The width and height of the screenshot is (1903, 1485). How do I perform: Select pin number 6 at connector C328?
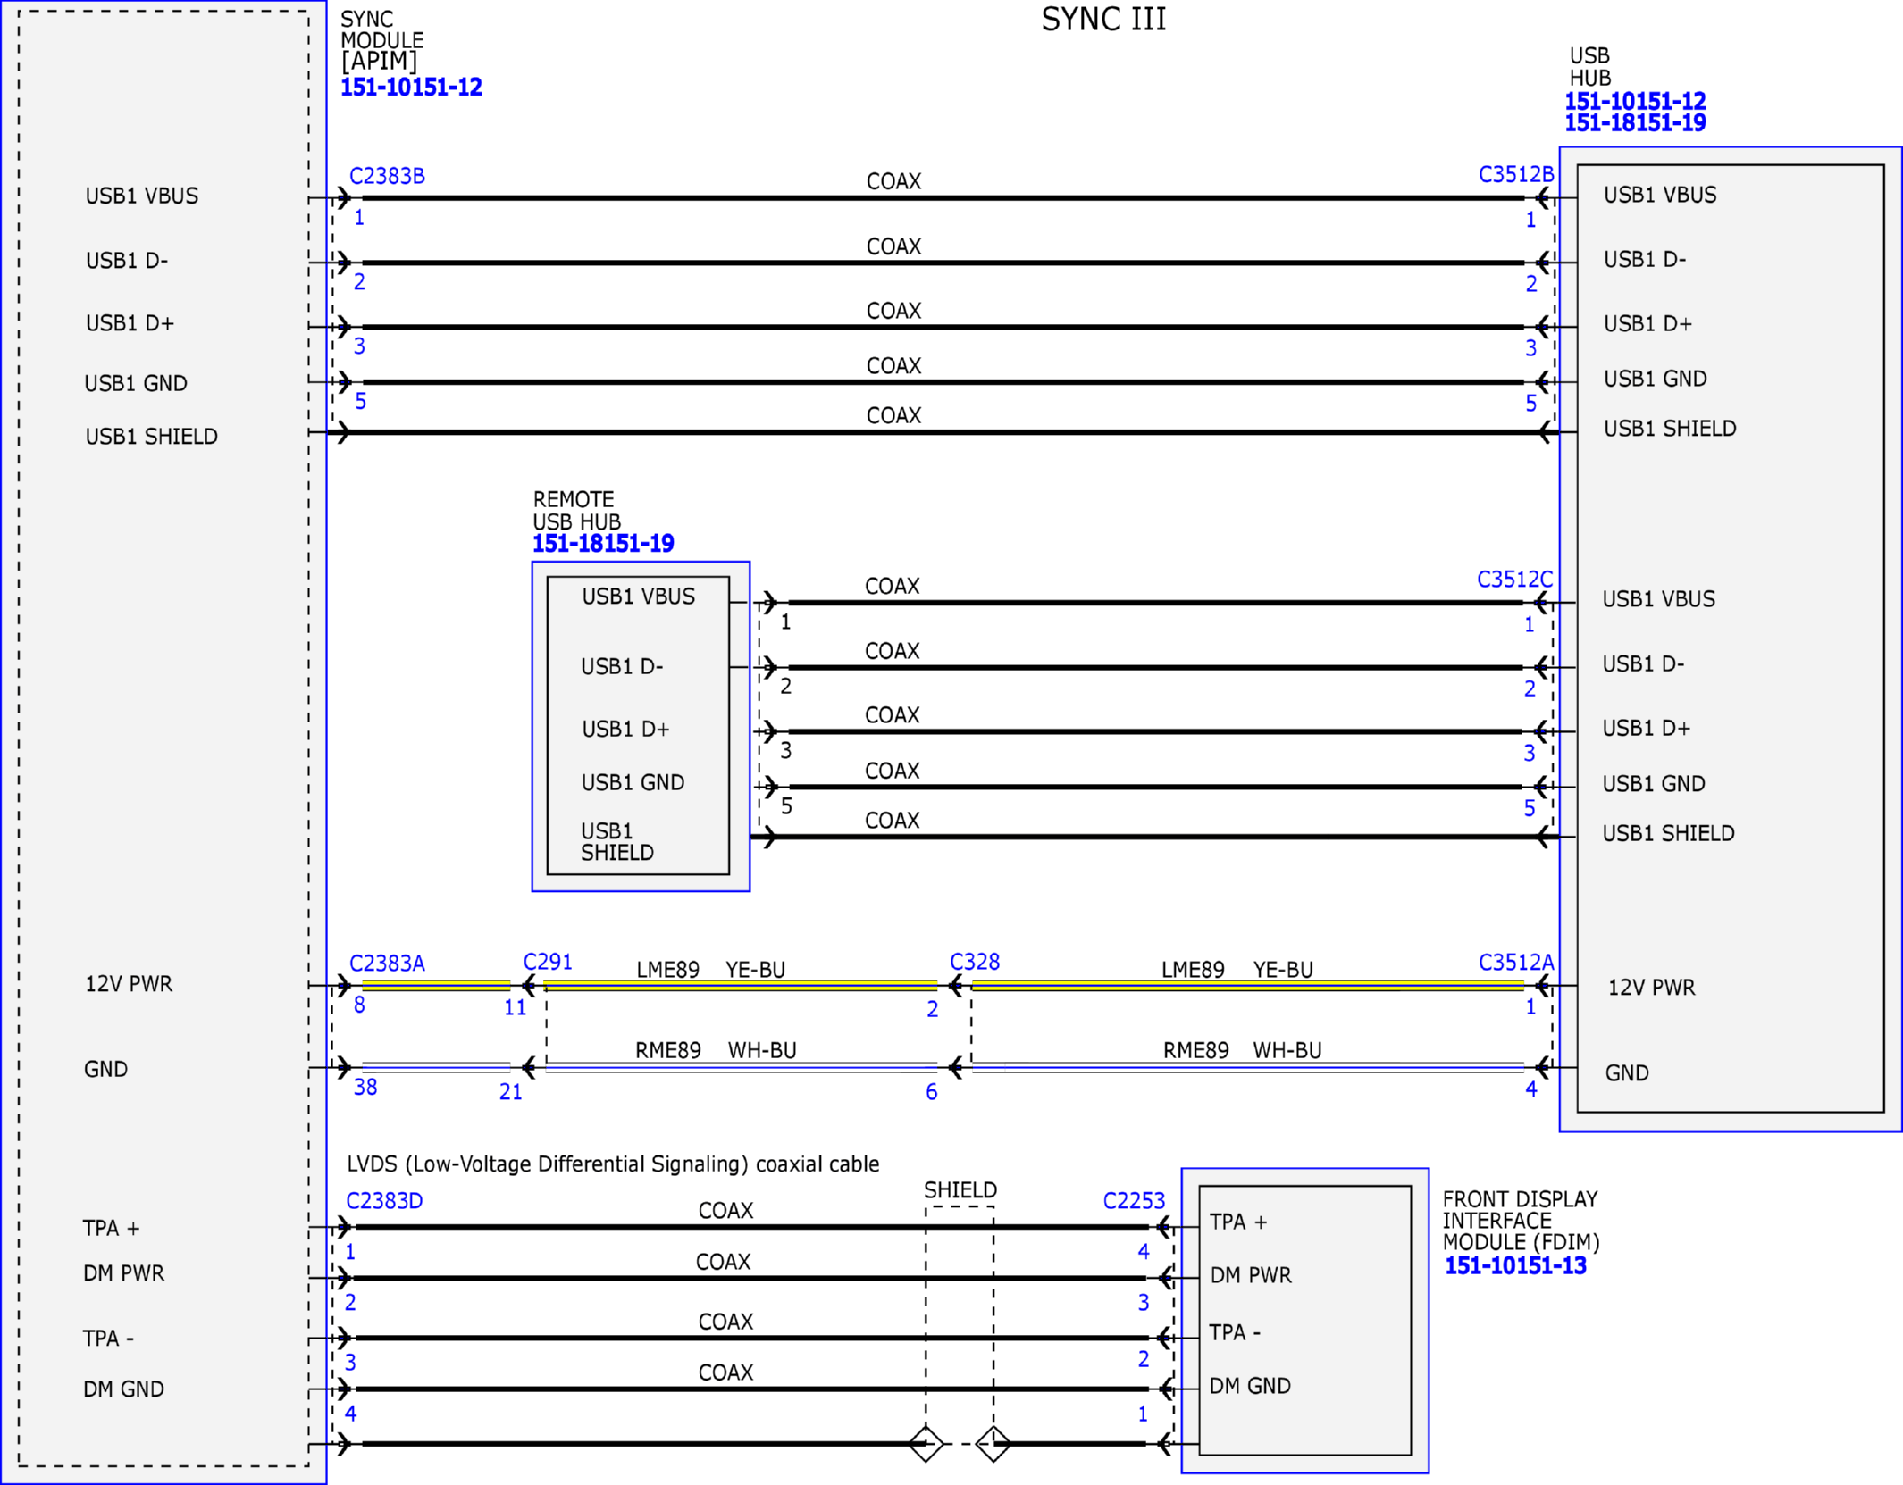pyautogui.click(x=932, y=1092)
